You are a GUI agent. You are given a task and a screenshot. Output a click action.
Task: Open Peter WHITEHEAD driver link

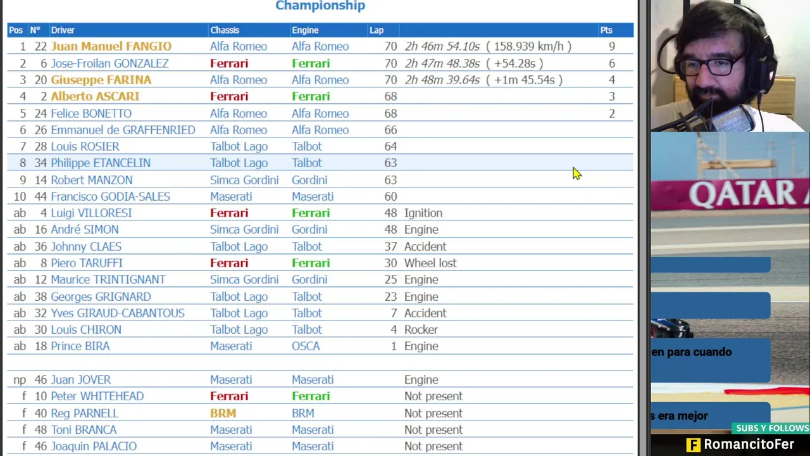click(x=97, y=396)
